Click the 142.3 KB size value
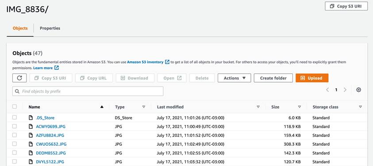 (292, 153)
